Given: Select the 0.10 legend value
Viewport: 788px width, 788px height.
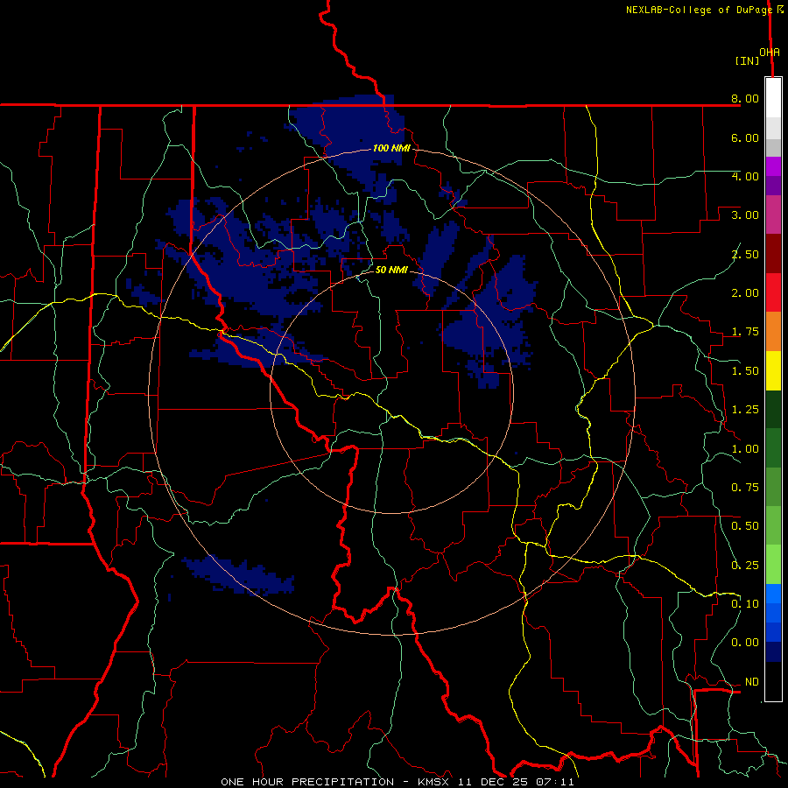Looking at the screenshot, I should point(745,604).
